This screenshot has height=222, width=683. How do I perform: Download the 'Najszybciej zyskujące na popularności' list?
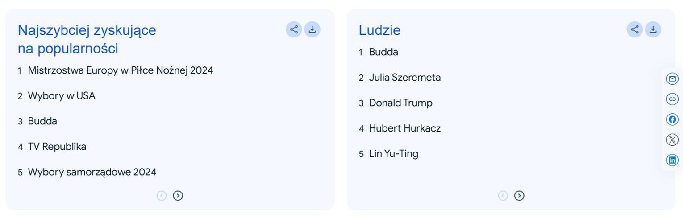pos(312,29)
